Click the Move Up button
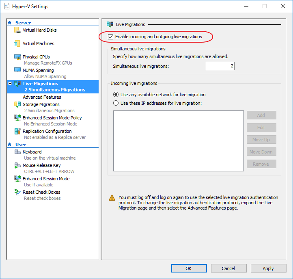The height and width of the screenshot is (279, 293). [x=261, y=140]
